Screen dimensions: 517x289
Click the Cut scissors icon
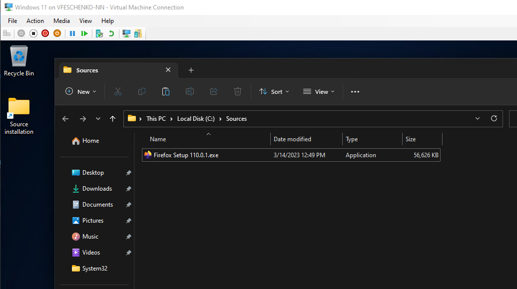tap(118, 92)
